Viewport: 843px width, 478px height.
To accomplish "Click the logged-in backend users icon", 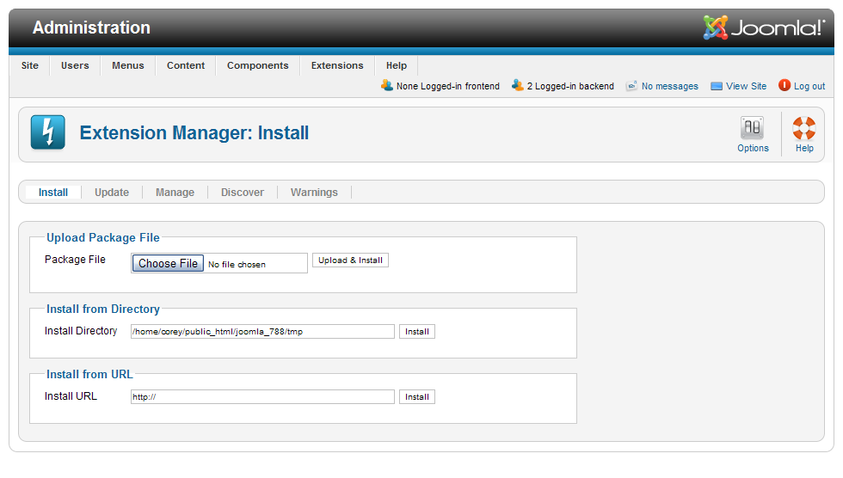I will (517, 85).
